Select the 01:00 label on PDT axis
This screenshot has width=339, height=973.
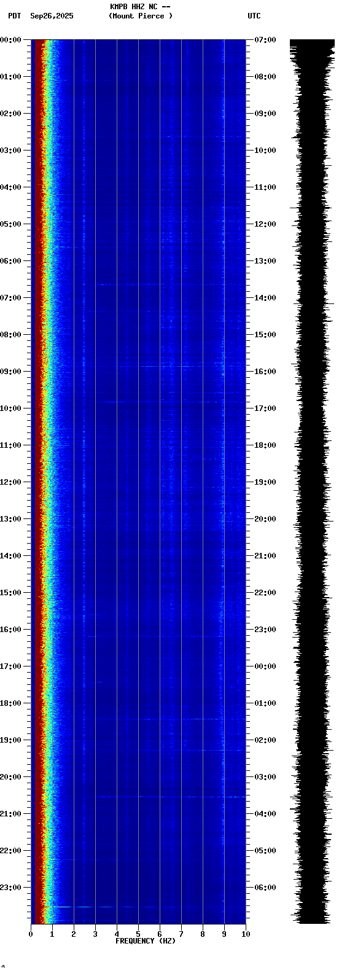(x=11, y=77)
